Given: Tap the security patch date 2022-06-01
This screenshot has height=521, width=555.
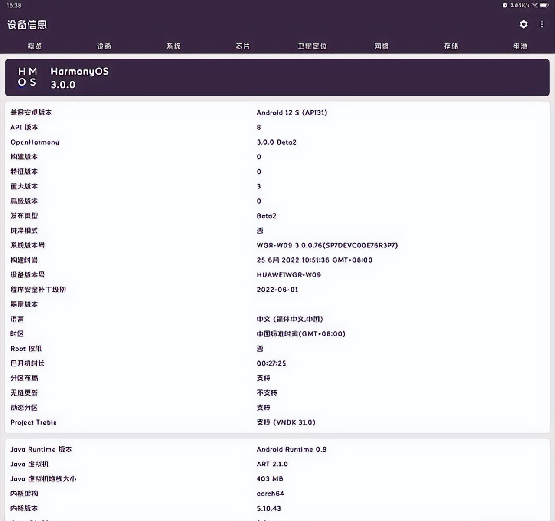Looking at the screenshot, I should tap(277, 290).
